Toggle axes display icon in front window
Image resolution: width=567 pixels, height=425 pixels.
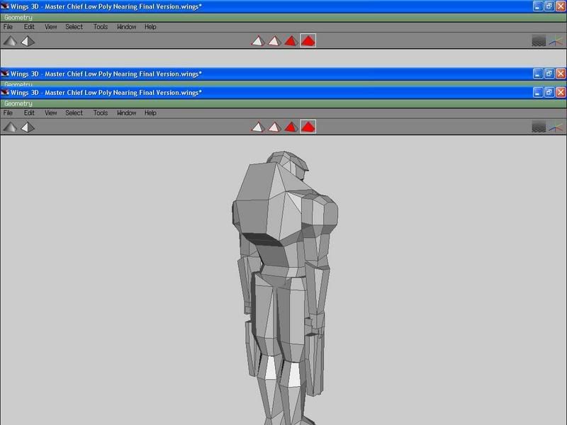click(556, 127)
